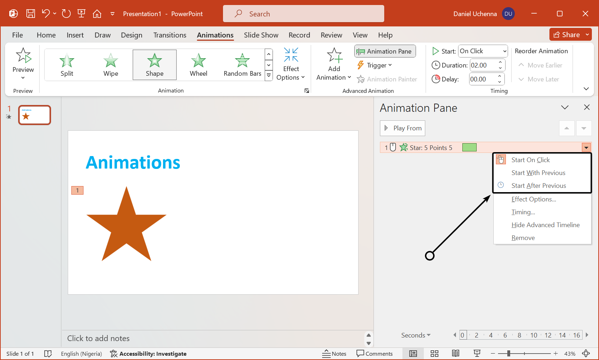
Task: Apply the Wheel animation effect
Action: click(x=198, y=65)
